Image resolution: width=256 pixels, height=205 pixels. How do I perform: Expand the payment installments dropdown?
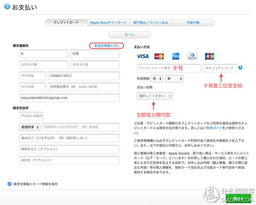click(154, 96)
